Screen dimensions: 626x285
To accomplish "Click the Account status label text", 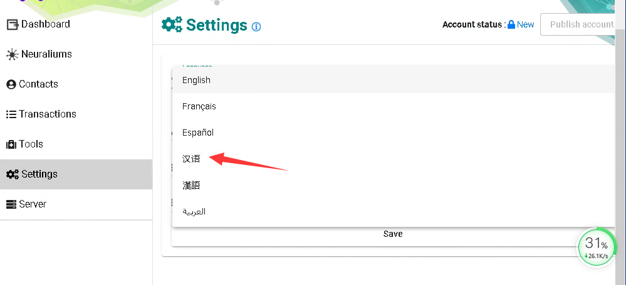I will (x=472, y=24).
